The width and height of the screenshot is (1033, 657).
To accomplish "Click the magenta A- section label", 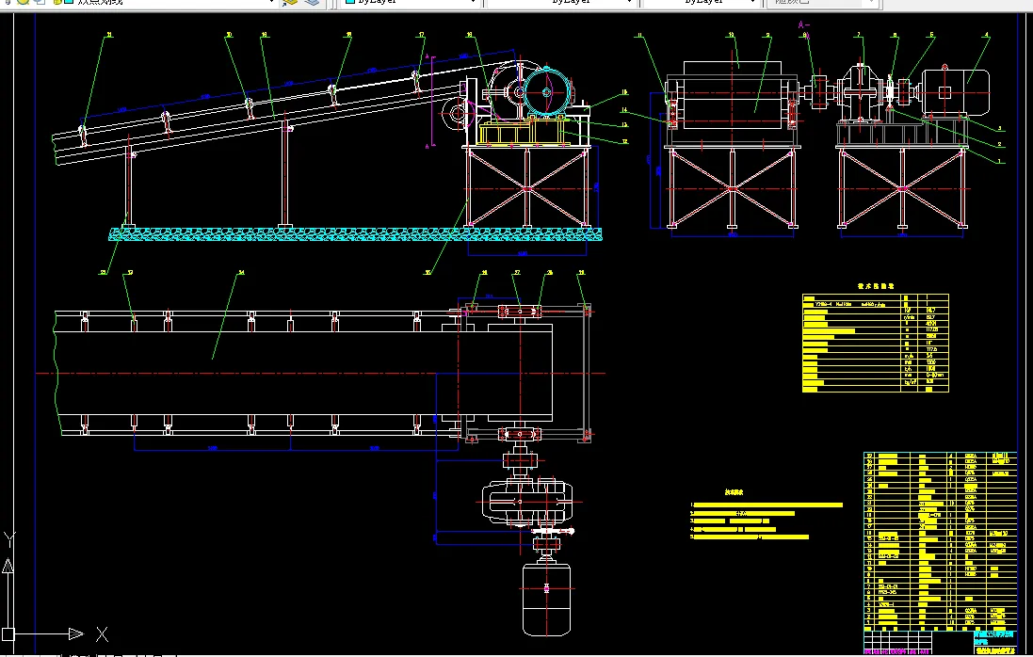I will [804, 25].
